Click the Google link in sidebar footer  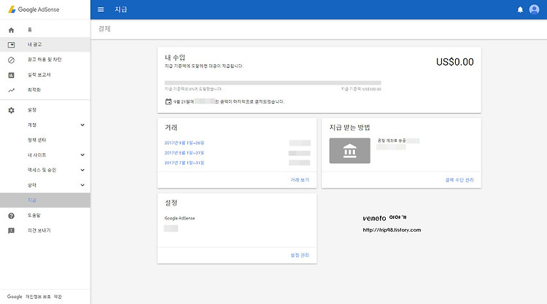pyautogui.click(x=15, y=297)
